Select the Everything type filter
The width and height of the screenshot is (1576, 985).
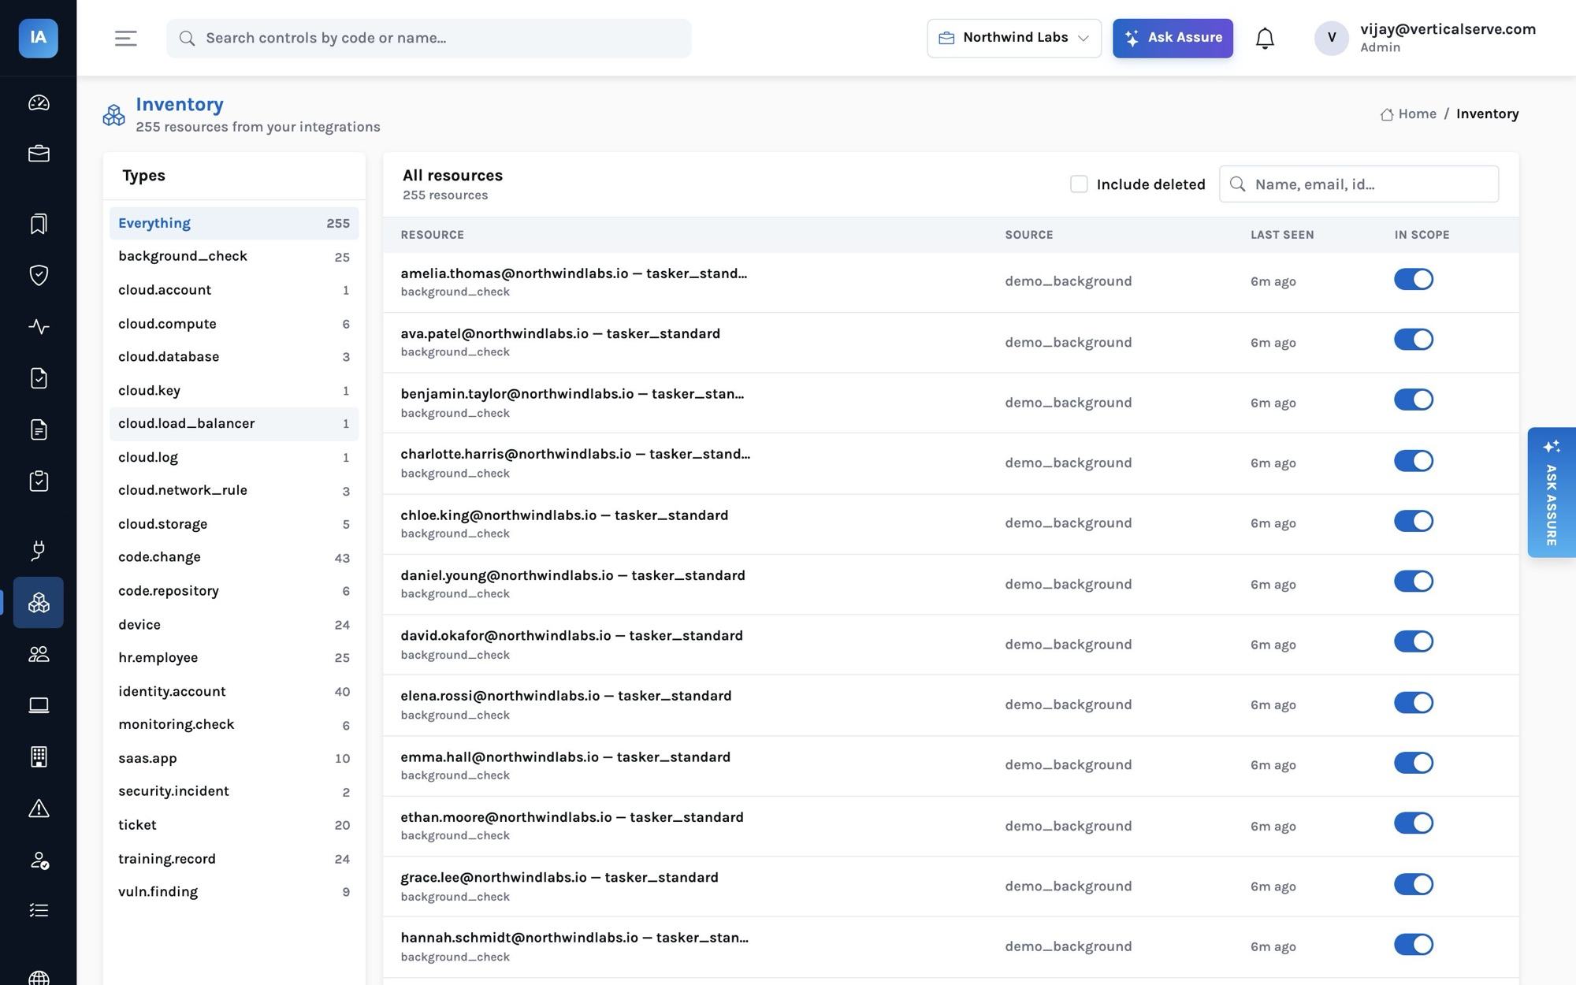(x=234, y=223)
